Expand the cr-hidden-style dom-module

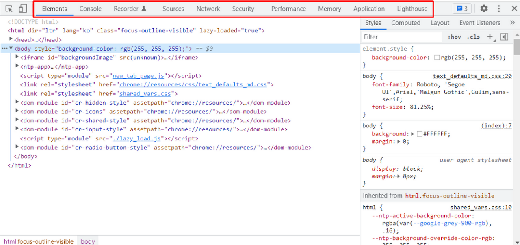[17, 102]
